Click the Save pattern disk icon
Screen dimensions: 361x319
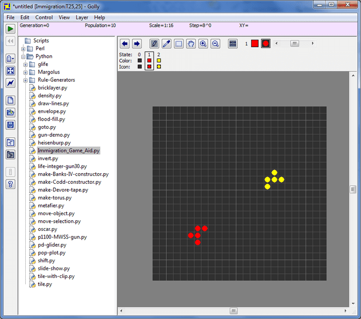pyautogui.click(x=10, y=125)
